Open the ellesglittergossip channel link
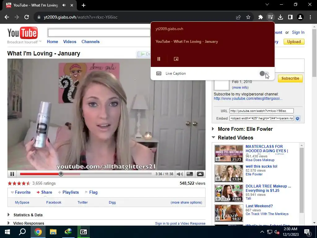This screenshot has height=238, width=317. pos(248,99)
